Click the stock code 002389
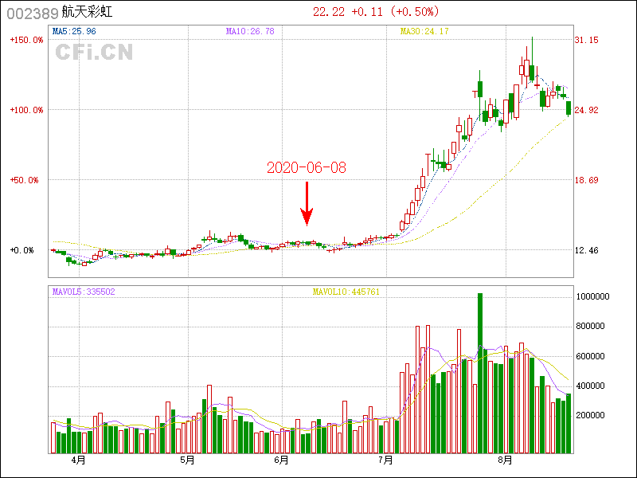The image size is (637, 478). tap(32, 13)
